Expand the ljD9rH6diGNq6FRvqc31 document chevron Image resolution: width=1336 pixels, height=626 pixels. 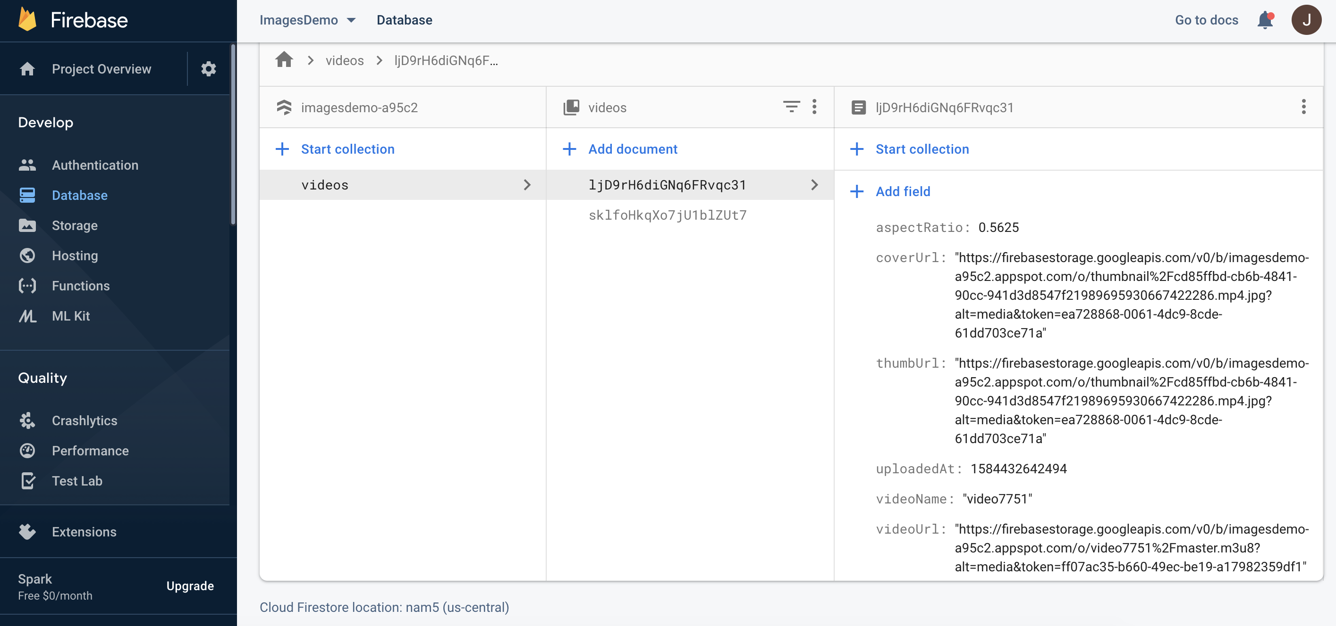[814, 185]
